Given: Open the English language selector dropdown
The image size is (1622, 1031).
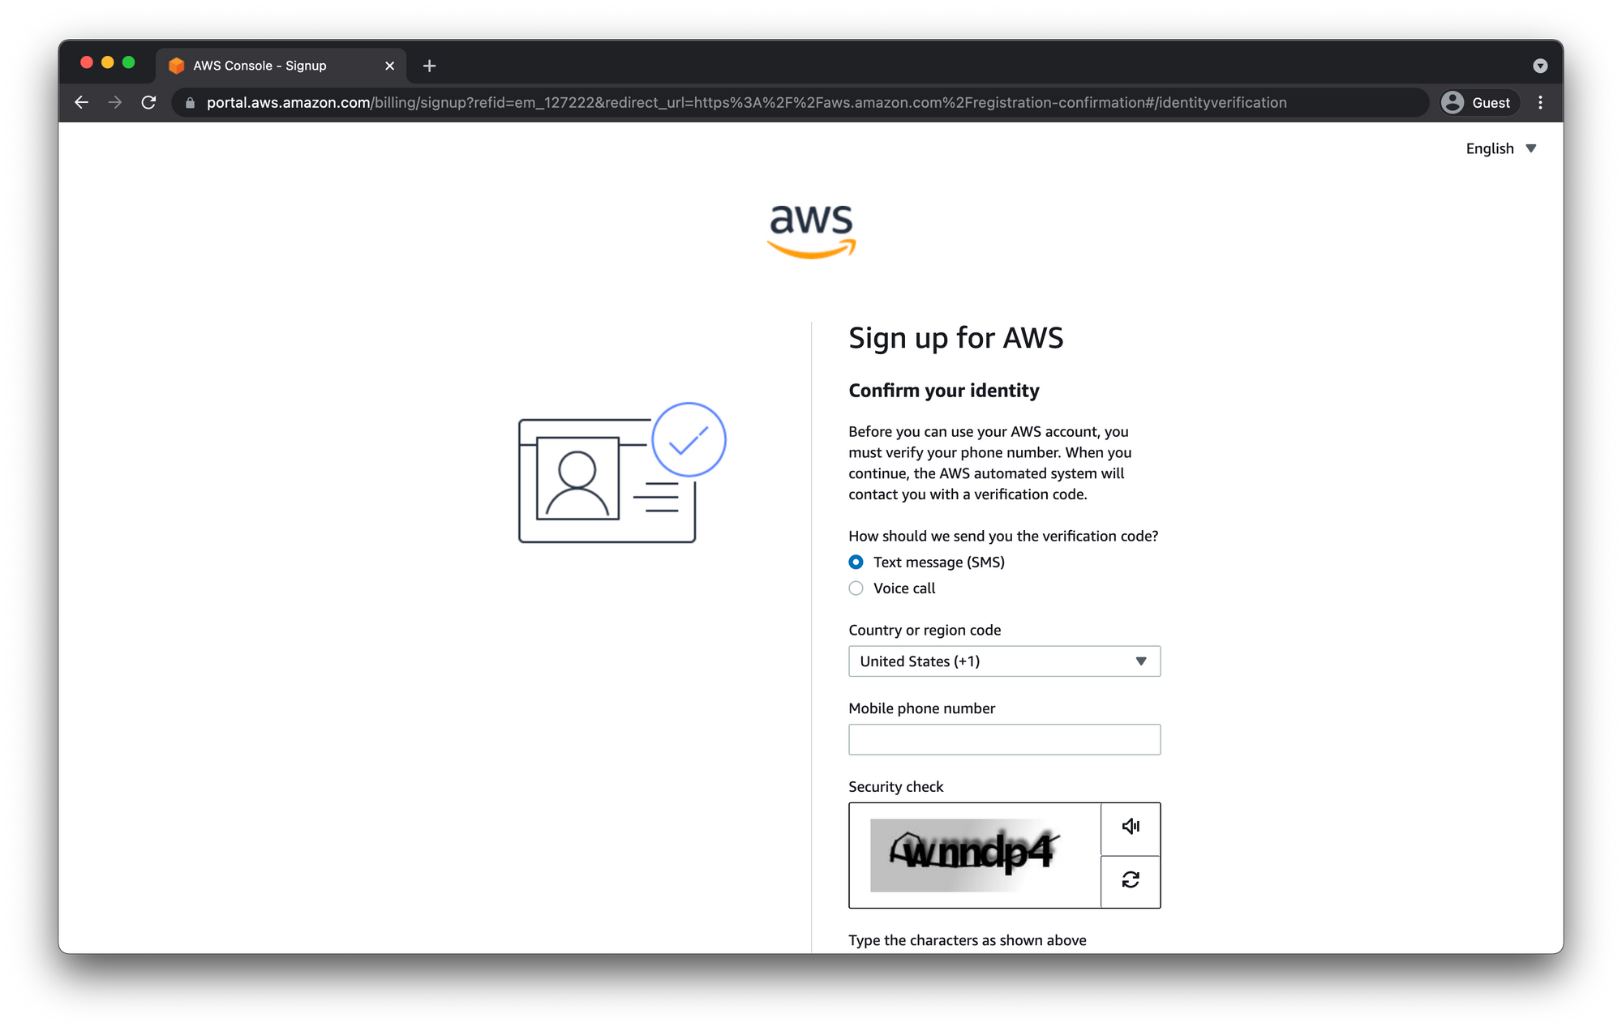Looking at the screenshot, I should (x=1500, y=148).
